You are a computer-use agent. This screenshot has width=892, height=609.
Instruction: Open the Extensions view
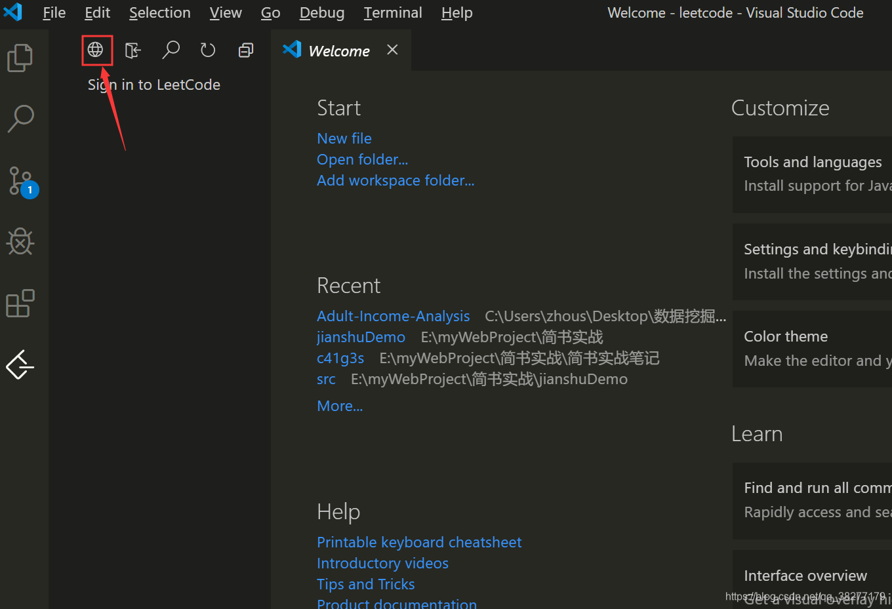point(20,303)
